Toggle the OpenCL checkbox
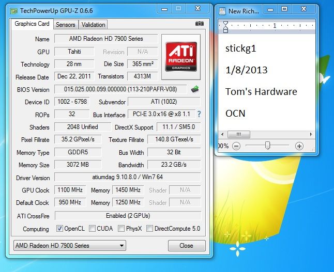Image resolution: width=334 pixels, height=272 pixels. pyautogui.click(x=59, y=229)
